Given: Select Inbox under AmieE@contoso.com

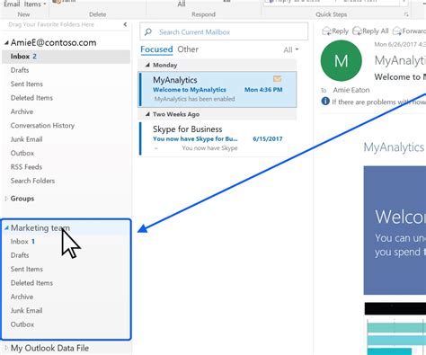Looking at the screenshot, I should pos(66,57).
